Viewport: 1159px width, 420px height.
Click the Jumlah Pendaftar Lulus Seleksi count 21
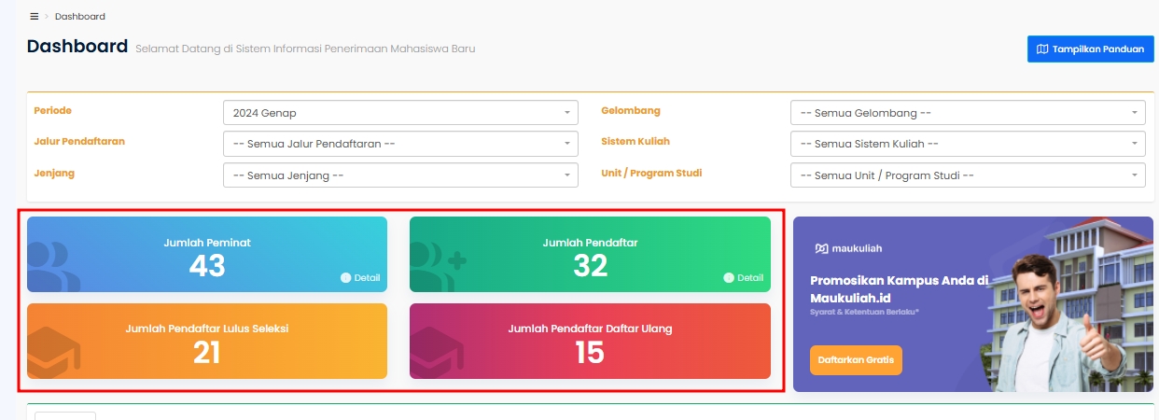[x=206, y=352]
